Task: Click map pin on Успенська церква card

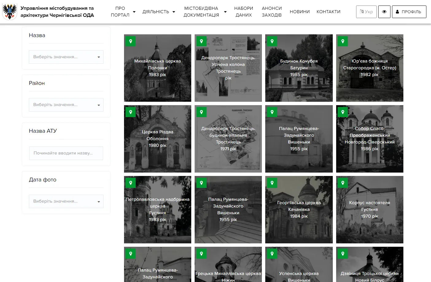Action: tap(272, 254)
